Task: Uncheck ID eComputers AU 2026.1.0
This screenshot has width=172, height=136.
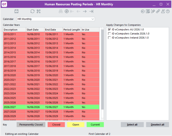Action: coord(109,30)
